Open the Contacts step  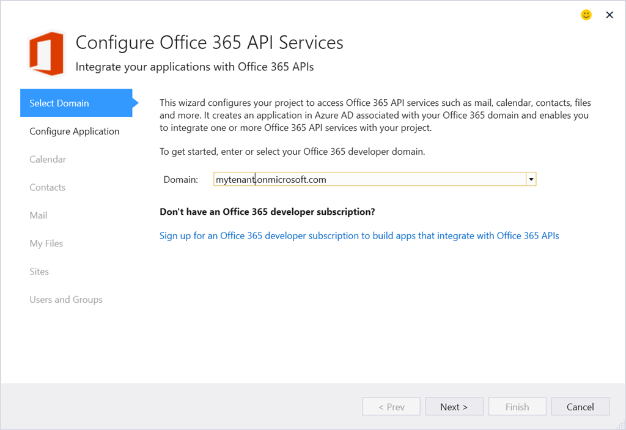[x=47, y=187]
